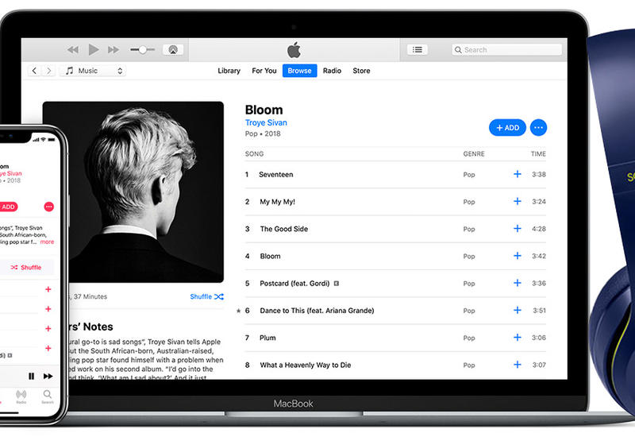Switch to the Radio tab
The width and height of the screenshot is (635, 437).
332,71
